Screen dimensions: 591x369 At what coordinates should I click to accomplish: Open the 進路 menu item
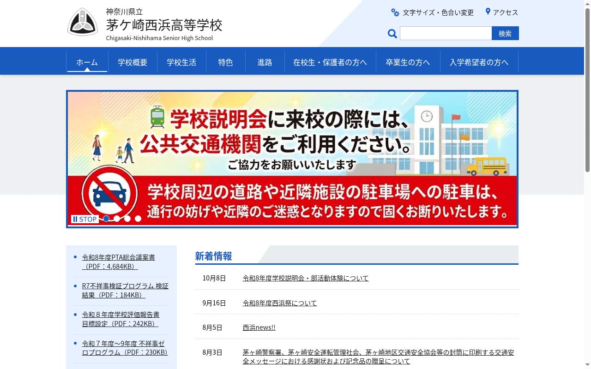pos(265,62)
